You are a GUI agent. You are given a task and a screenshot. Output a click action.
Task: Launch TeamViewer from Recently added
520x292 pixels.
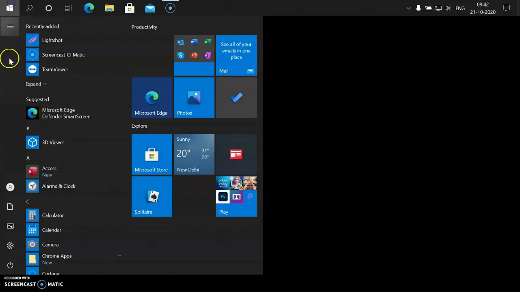[73, 69]
